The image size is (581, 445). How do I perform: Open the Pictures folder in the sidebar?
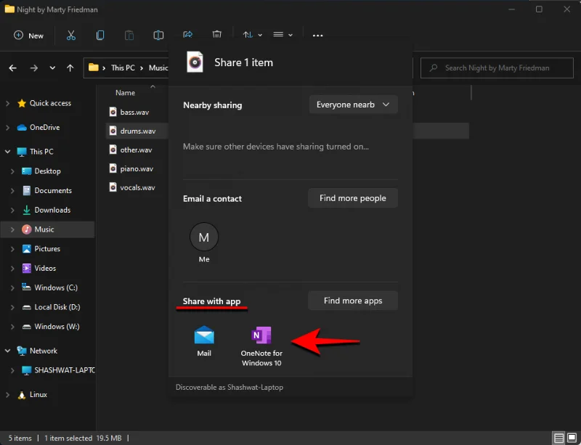click(46, 248)
